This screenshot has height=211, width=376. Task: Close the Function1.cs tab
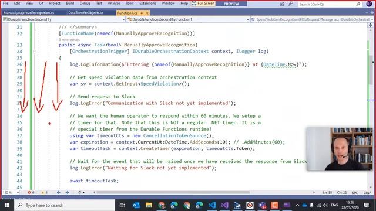coord(147,13)
